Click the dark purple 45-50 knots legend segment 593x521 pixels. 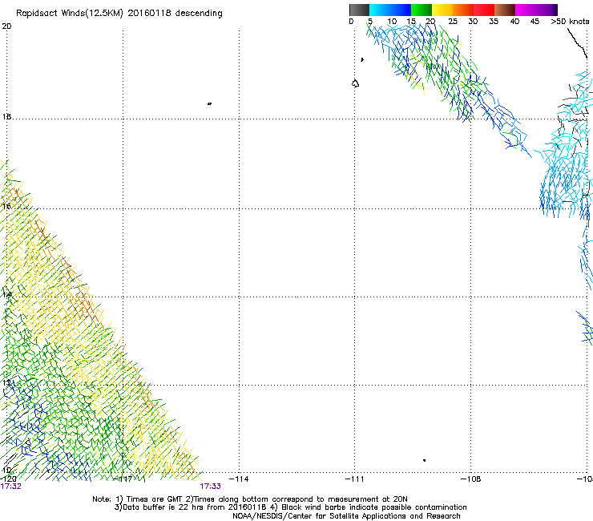547,10
